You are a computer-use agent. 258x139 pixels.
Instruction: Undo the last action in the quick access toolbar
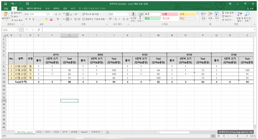point(13,3)
